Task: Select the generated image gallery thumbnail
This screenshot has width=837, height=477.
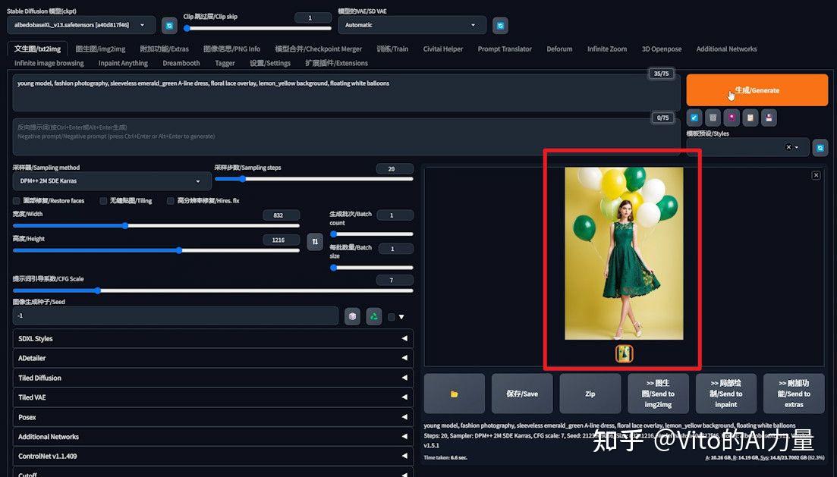Action: (x=624, y=353)
